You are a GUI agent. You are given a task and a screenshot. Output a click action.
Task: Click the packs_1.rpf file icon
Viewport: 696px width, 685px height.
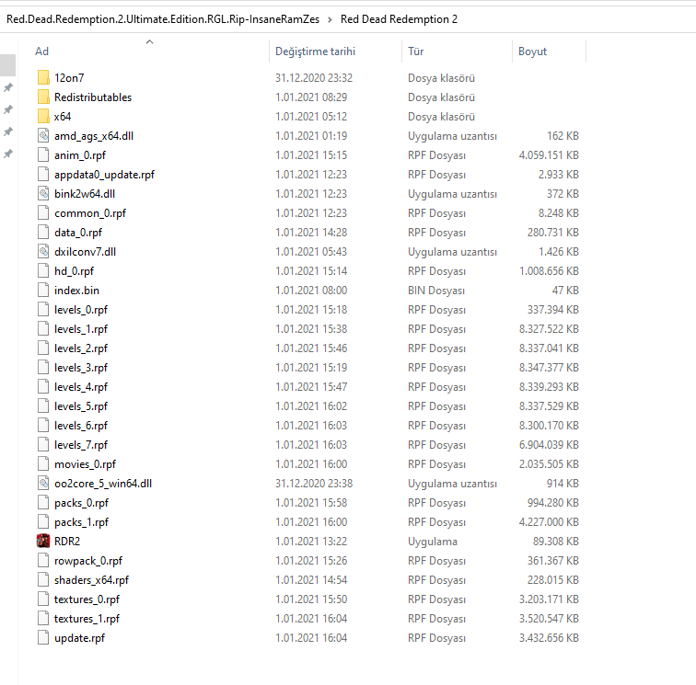[x=43, y=522]
